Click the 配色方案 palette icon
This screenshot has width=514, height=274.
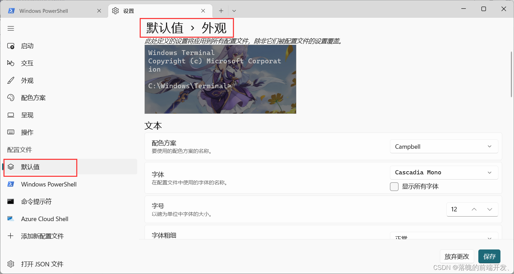click(x=11, y=98)
